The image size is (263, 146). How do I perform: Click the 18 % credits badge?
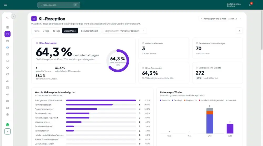point(199,78)
